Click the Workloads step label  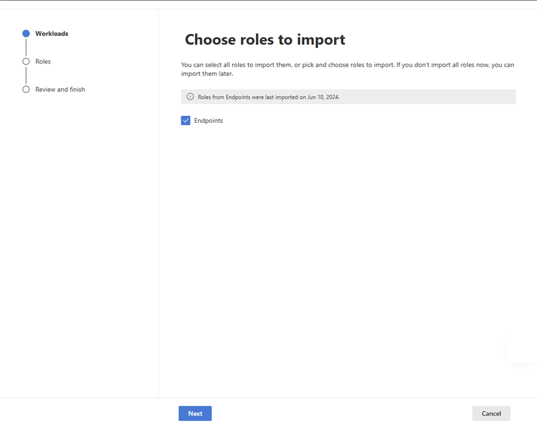[x=52, y=33]
